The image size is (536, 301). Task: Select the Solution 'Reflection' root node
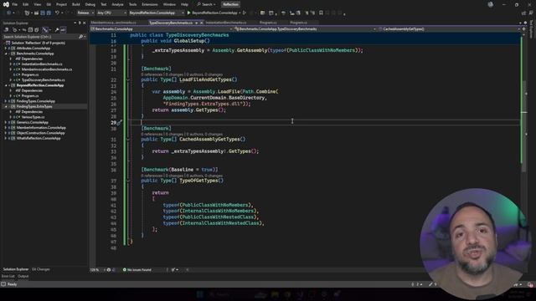click(38, 43)
